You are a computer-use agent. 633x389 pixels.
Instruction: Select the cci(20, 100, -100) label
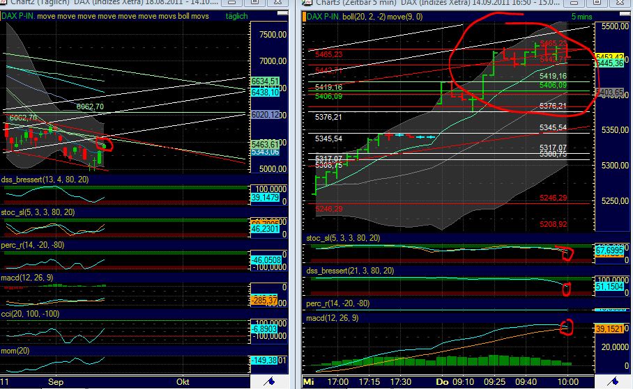click(30, 314)
